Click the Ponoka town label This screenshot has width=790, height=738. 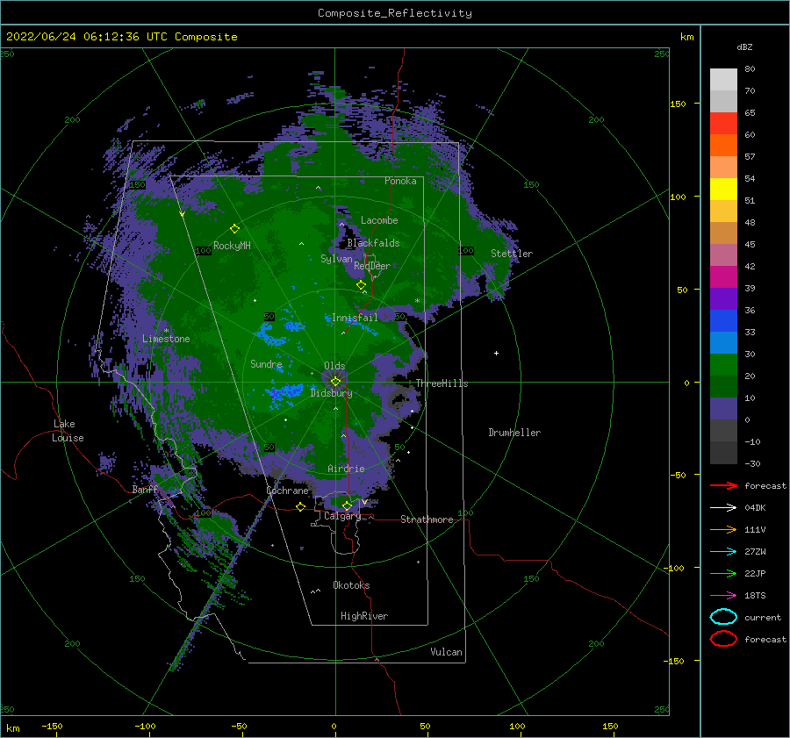click(400, 181)
